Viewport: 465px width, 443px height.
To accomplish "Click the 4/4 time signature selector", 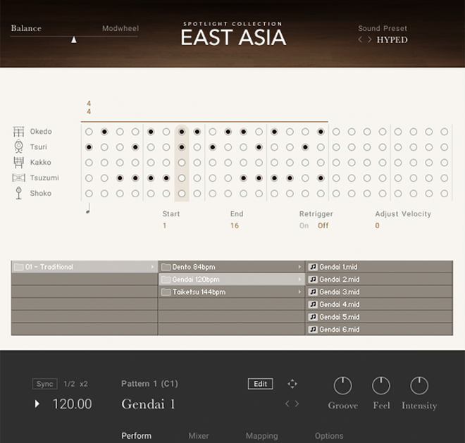I will point(89,107).
